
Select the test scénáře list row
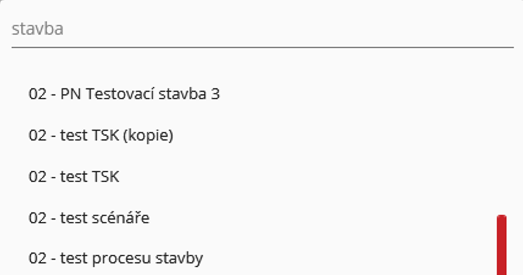[89, 218]
